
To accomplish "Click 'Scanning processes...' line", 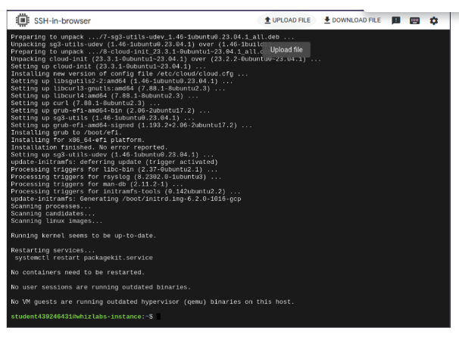I will tap(51, 206).
